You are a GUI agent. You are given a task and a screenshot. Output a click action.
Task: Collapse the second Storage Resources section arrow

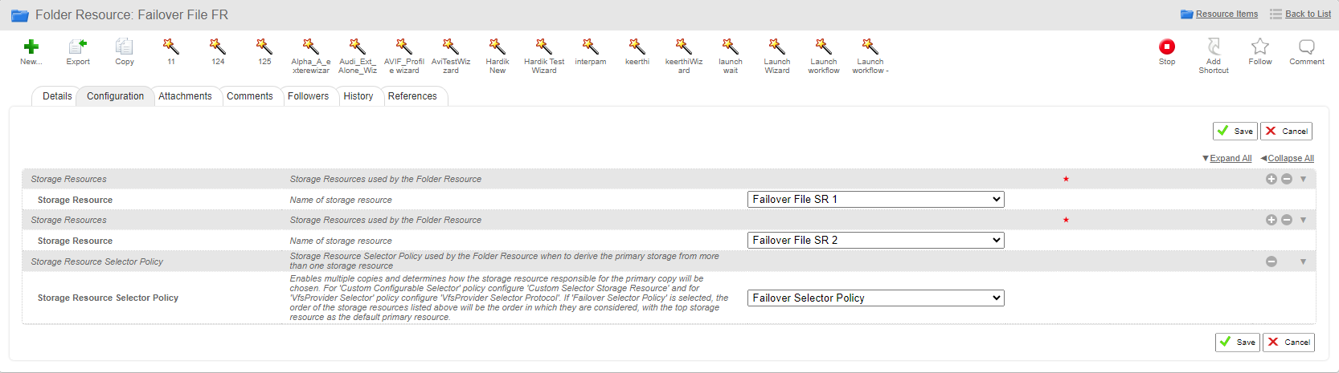tap(1303, 220)
